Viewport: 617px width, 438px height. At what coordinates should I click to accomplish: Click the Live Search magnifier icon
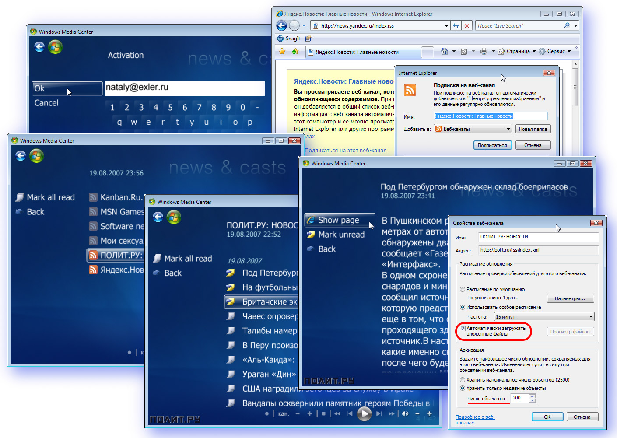(x=567, y=26)
